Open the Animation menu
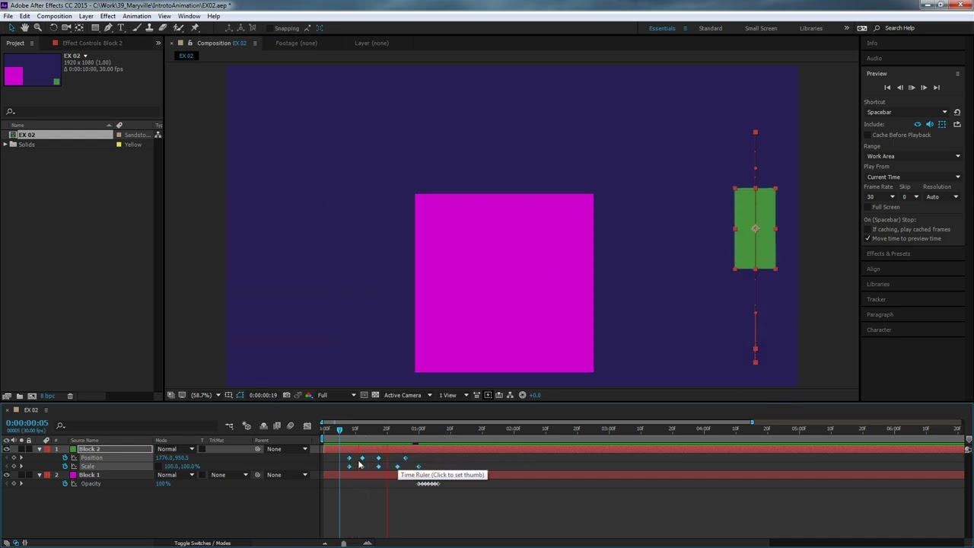The width and height of the screenshot is (974, 548). tap(136, 16)
